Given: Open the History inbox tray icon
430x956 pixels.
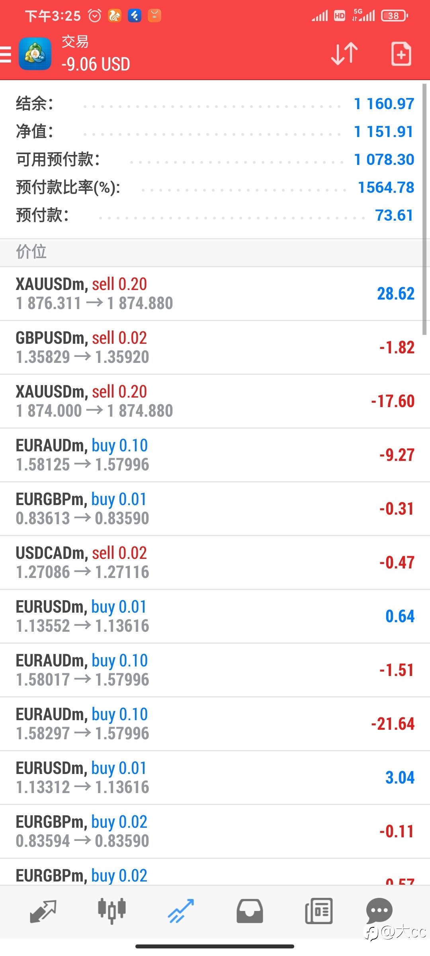Looking at the screenshot, I should (250, 911).
